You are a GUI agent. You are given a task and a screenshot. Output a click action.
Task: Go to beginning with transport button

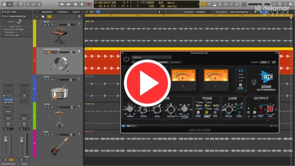[75, 4]
